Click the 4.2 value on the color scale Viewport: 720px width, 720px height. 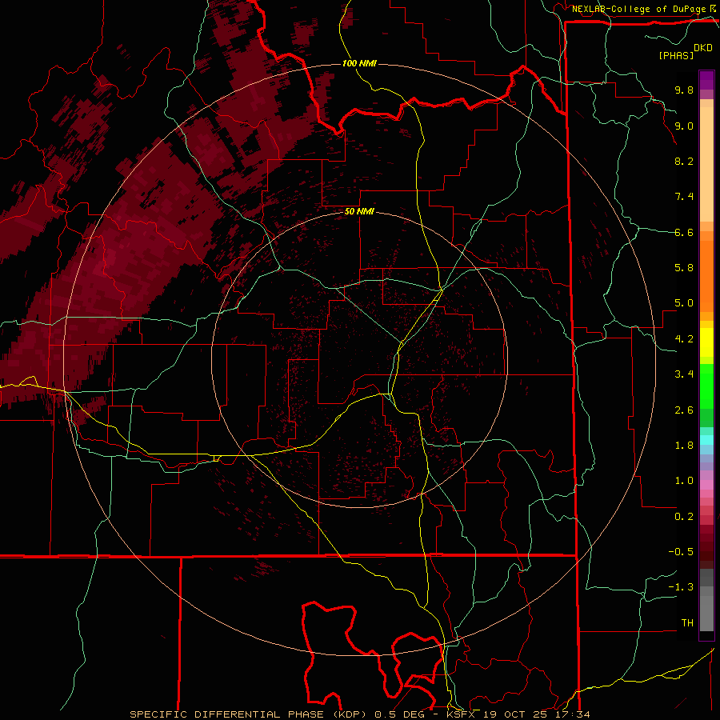click(684, 339)
